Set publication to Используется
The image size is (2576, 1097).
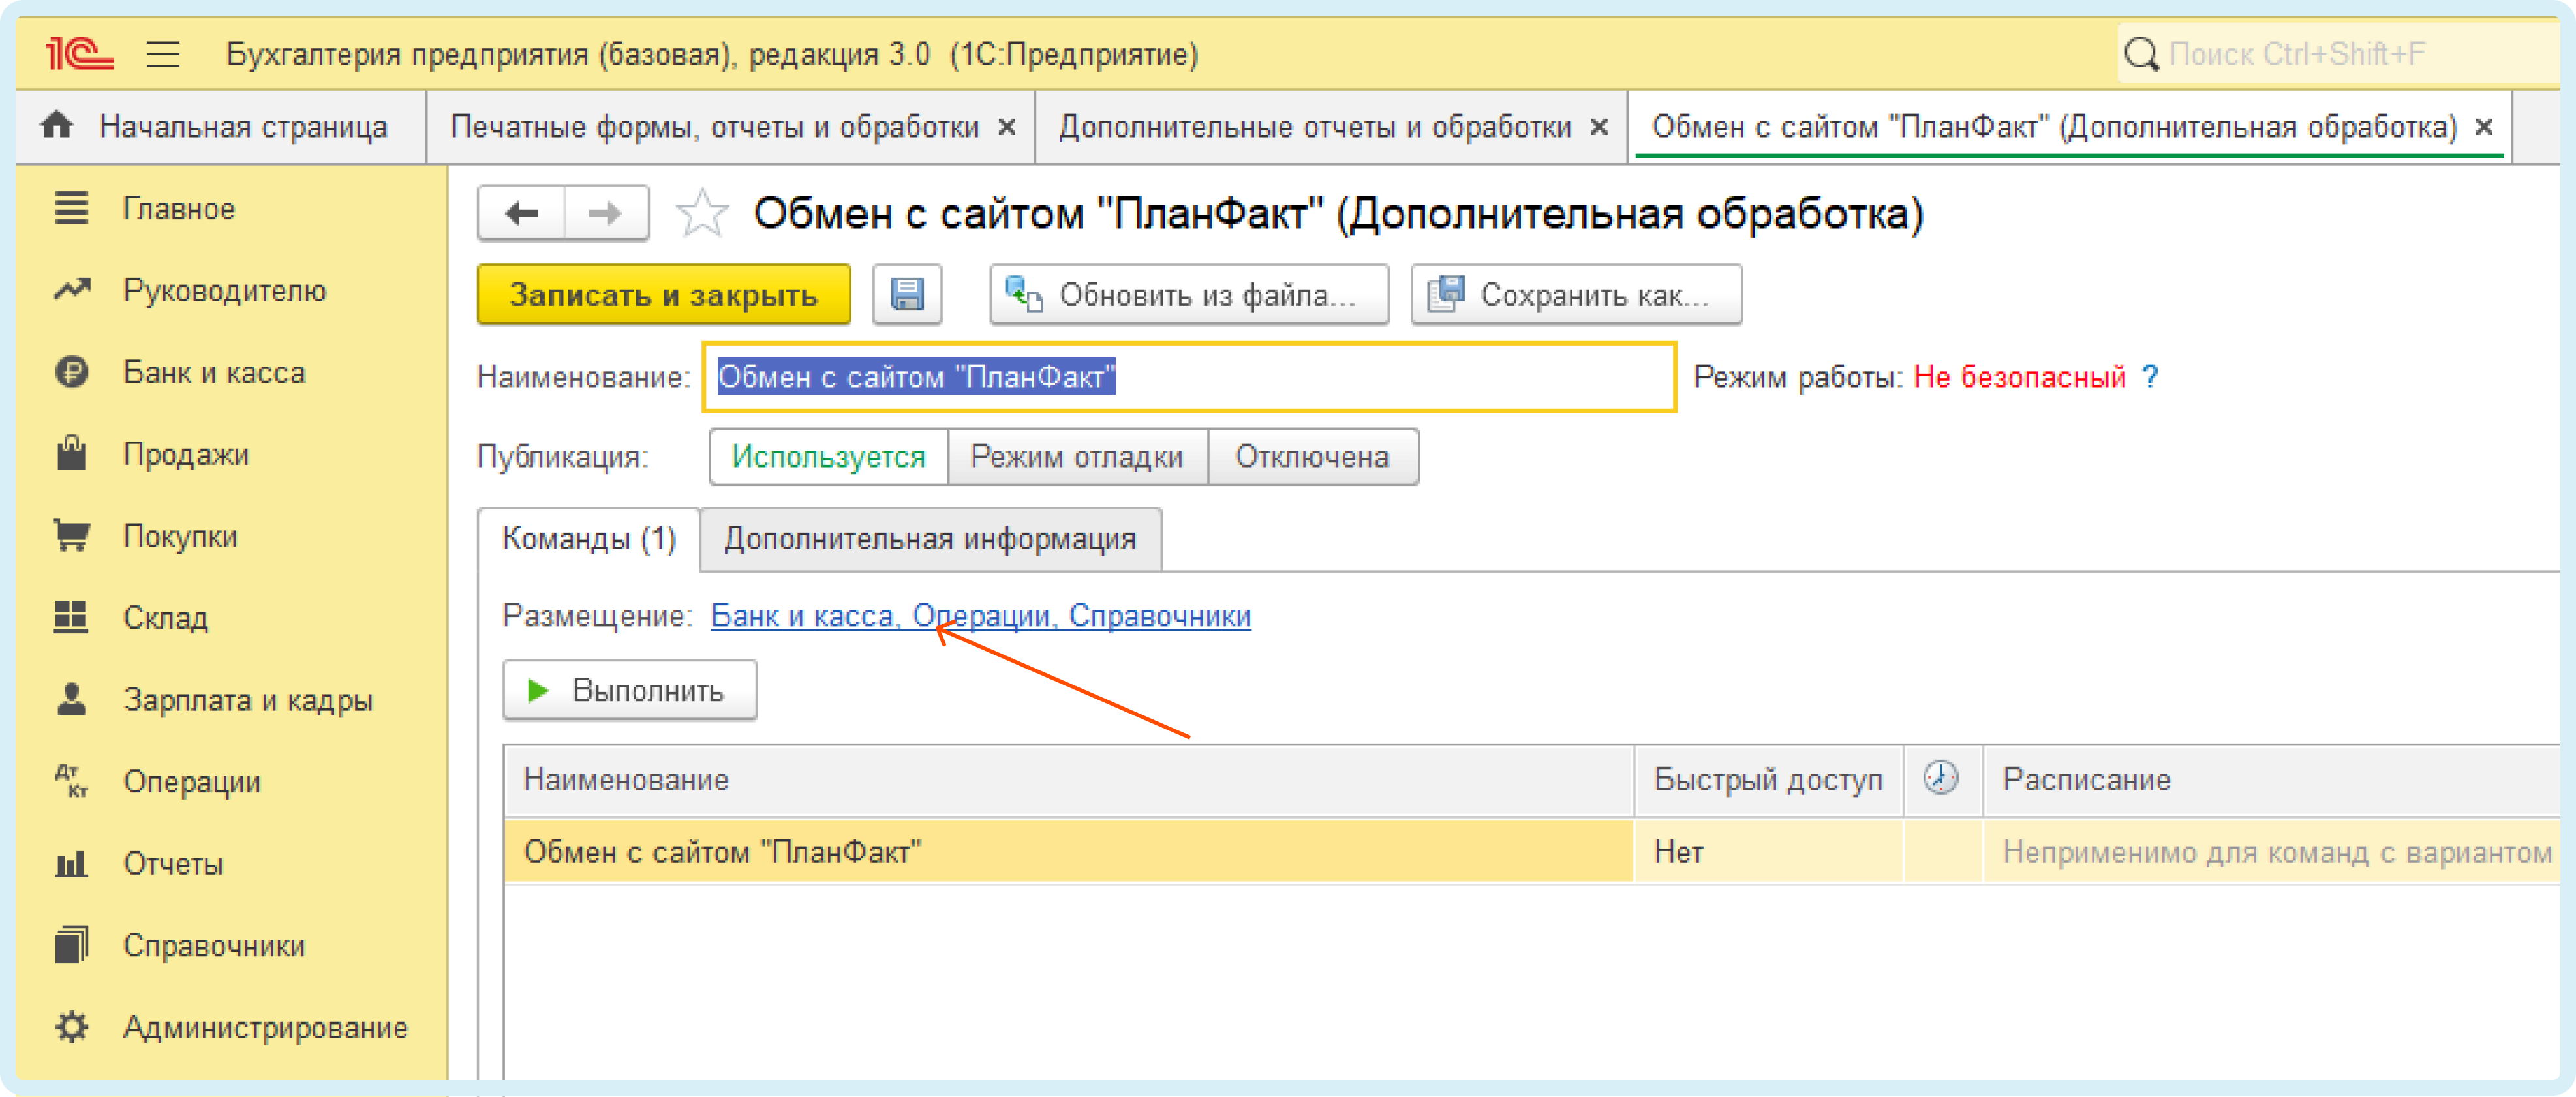tap(828, 457)
